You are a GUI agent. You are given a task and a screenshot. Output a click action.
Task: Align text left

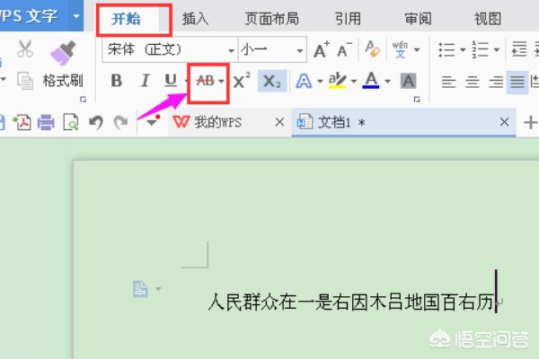(448, 82)
